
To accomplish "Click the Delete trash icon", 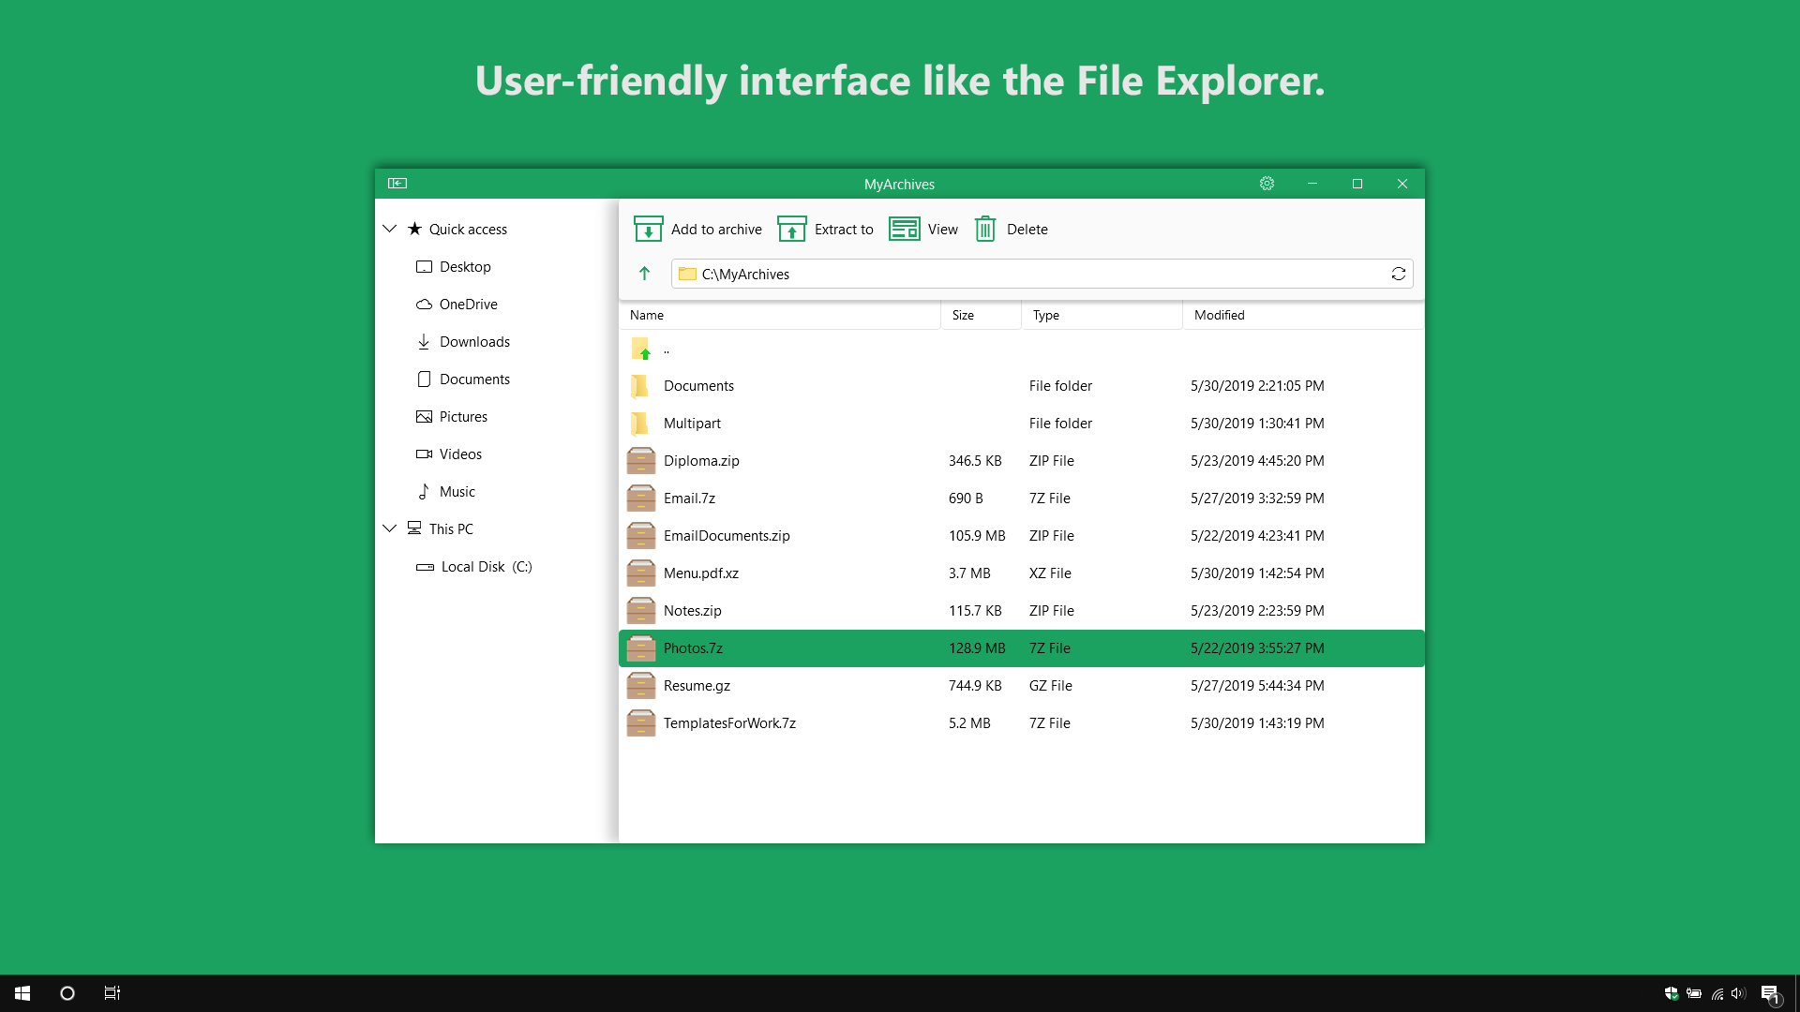I will point(984,229).
